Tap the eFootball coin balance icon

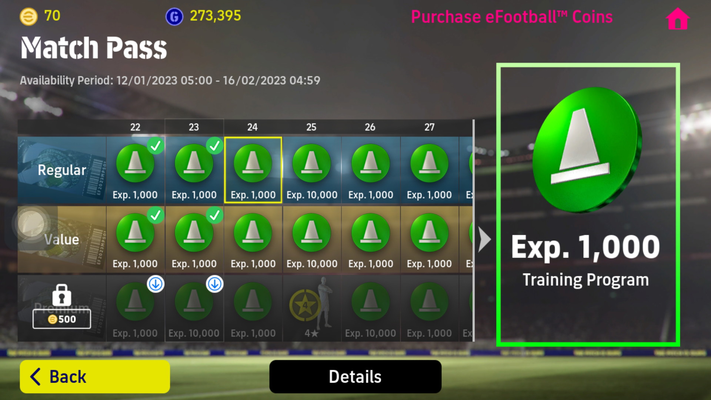point(29,16)
